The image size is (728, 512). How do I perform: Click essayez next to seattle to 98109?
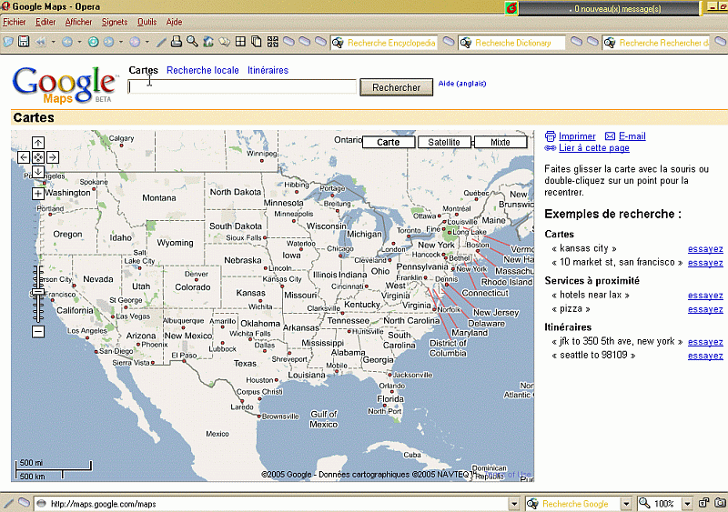point(705,356)
